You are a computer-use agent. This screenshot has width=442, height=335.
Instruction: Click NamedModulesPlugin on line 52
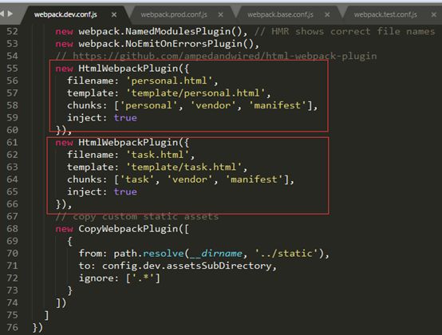point(178,31)
